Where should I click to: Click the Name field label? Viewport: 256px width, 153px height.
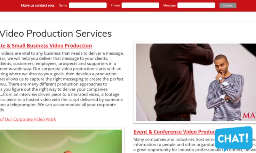pos(63,5)
